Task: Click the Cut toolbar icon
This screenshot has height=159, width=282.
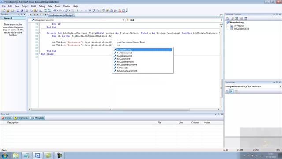Action: tap(27, 11)
